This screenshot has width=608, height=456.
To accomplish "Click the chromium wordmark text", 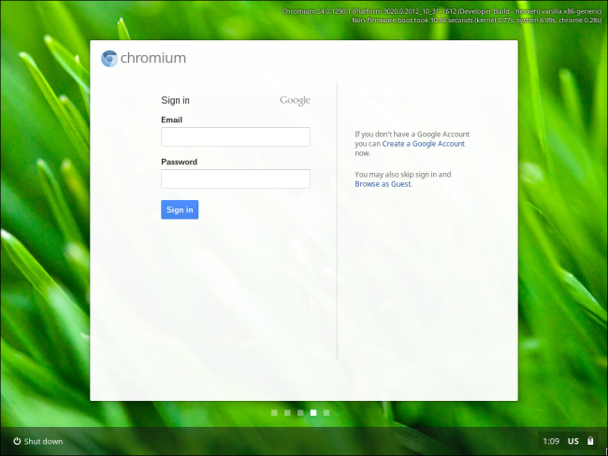I will [153, 58].
